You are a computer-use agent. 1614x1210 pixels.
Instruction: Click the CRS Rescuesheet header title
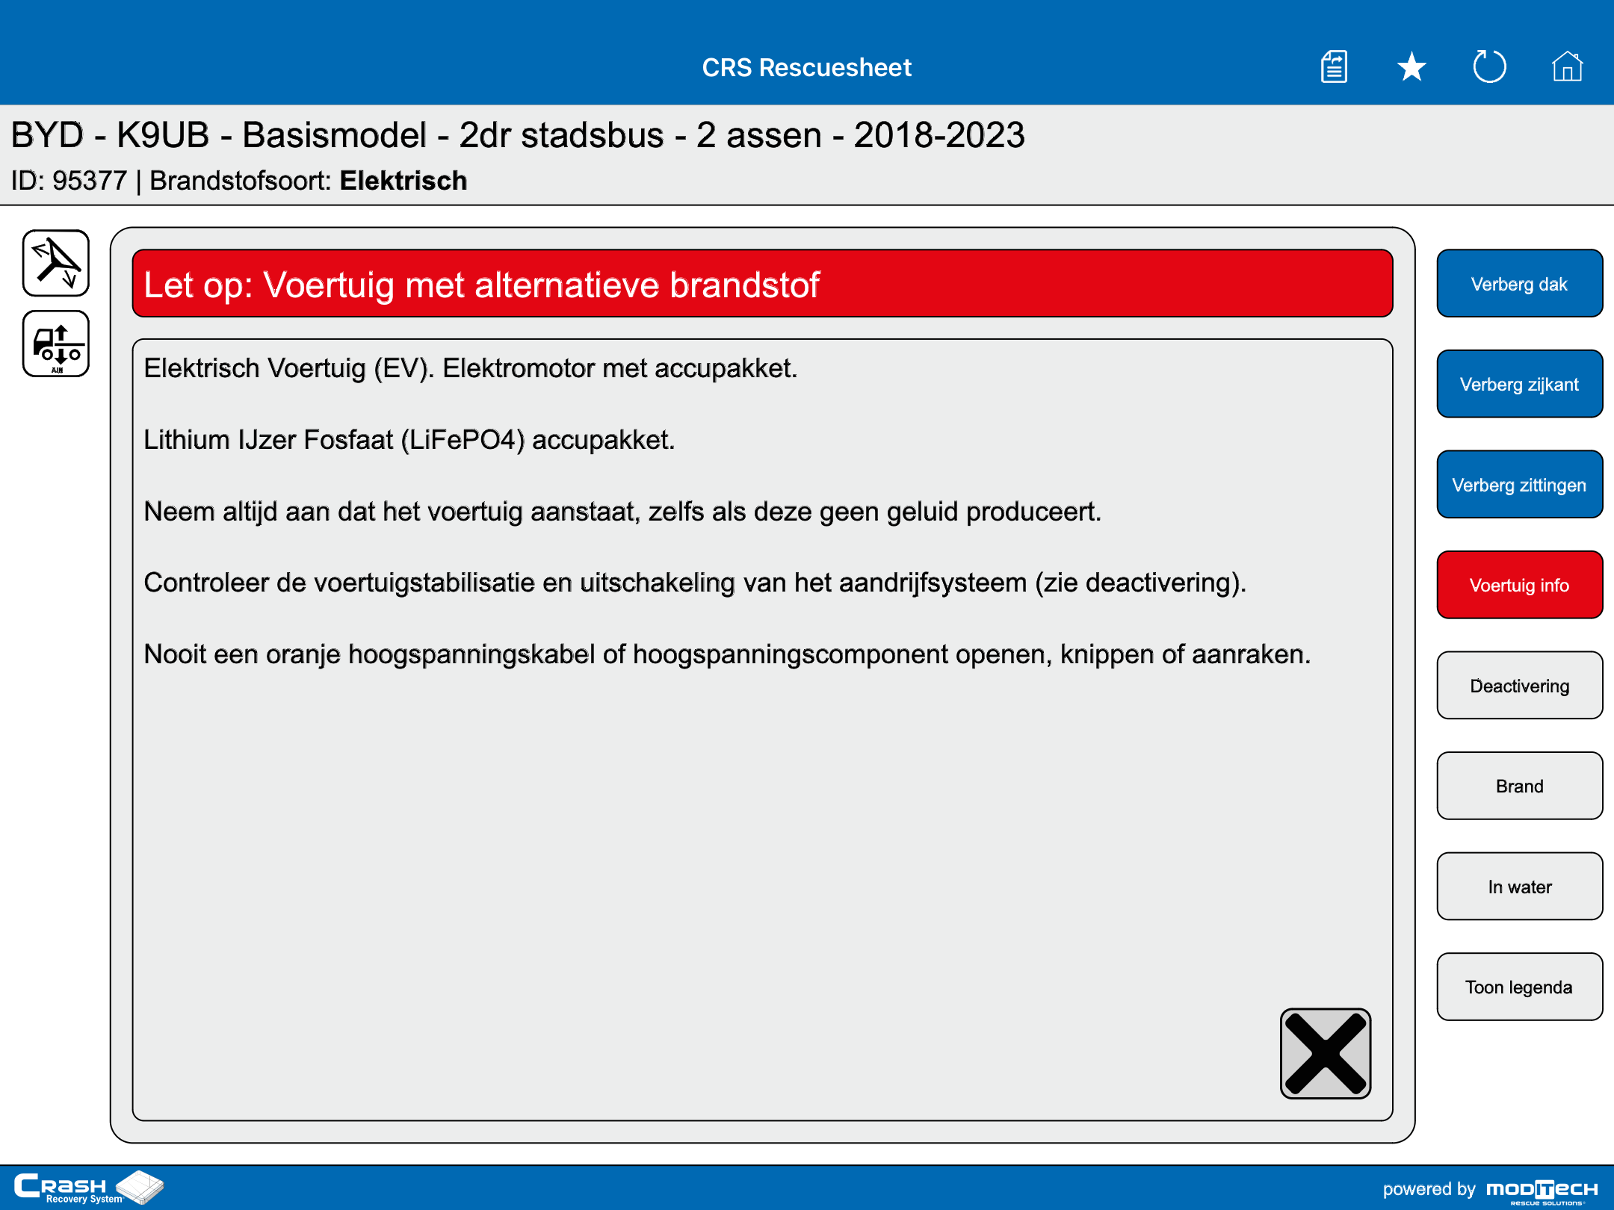(807, 67)
